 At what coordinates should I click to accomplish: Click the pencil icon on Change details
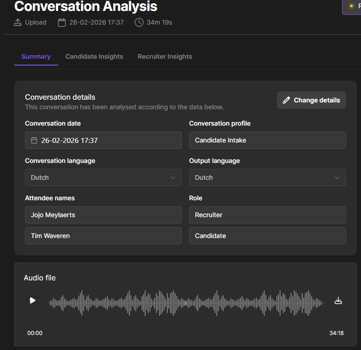coord(286,100)
